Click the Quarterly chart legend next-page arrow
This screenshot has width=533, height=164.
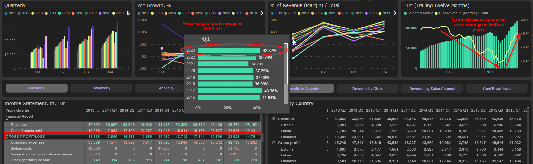tap(128, 13)
